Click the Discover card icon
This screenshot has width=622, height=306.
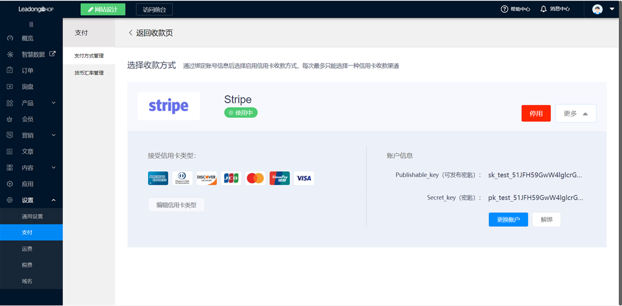tap(207, 178)
